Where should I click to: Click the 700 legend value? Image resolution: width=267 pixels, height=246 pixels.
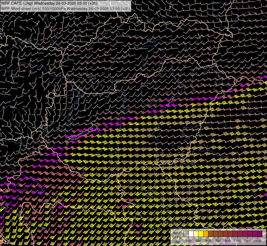coord(218,241)
